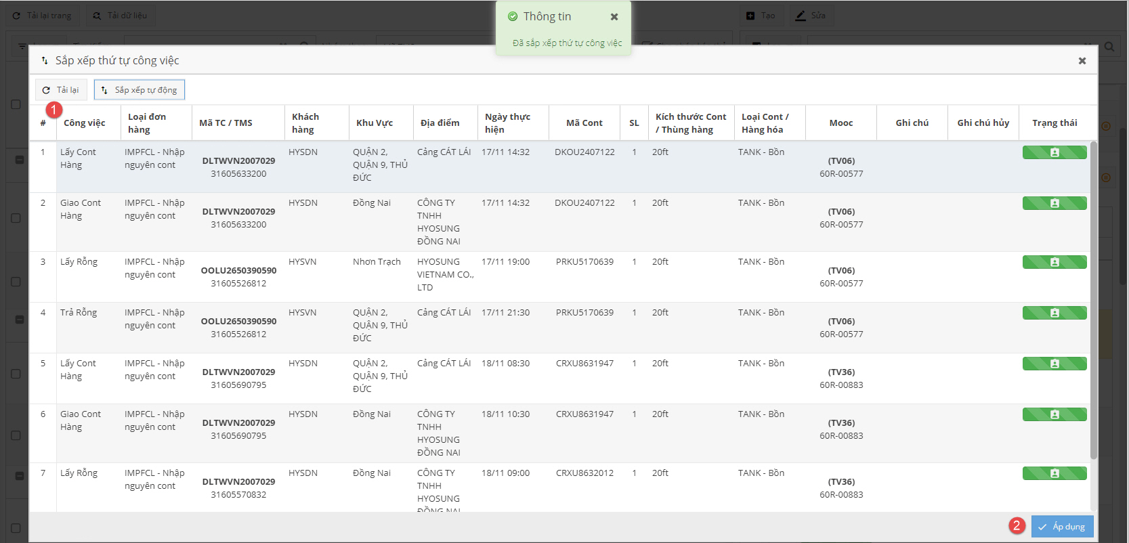Click 'Sắp xếp tự động' auto-sort button
This screenshot has width=1129, height=543.
pos(139,90)
